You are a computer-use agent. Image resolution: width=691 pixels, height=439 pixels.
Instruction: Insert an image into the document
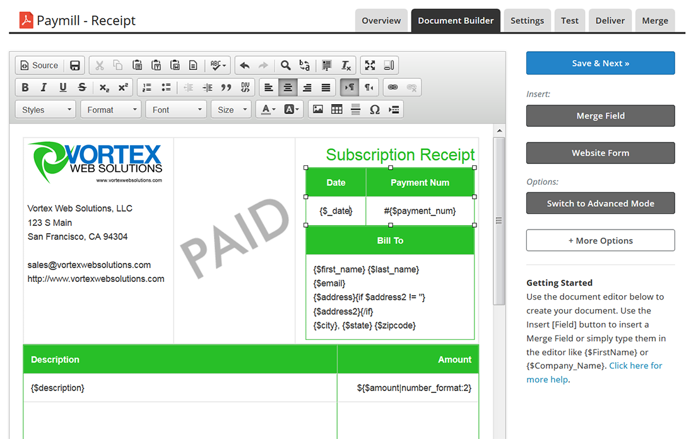click(318, 110)
